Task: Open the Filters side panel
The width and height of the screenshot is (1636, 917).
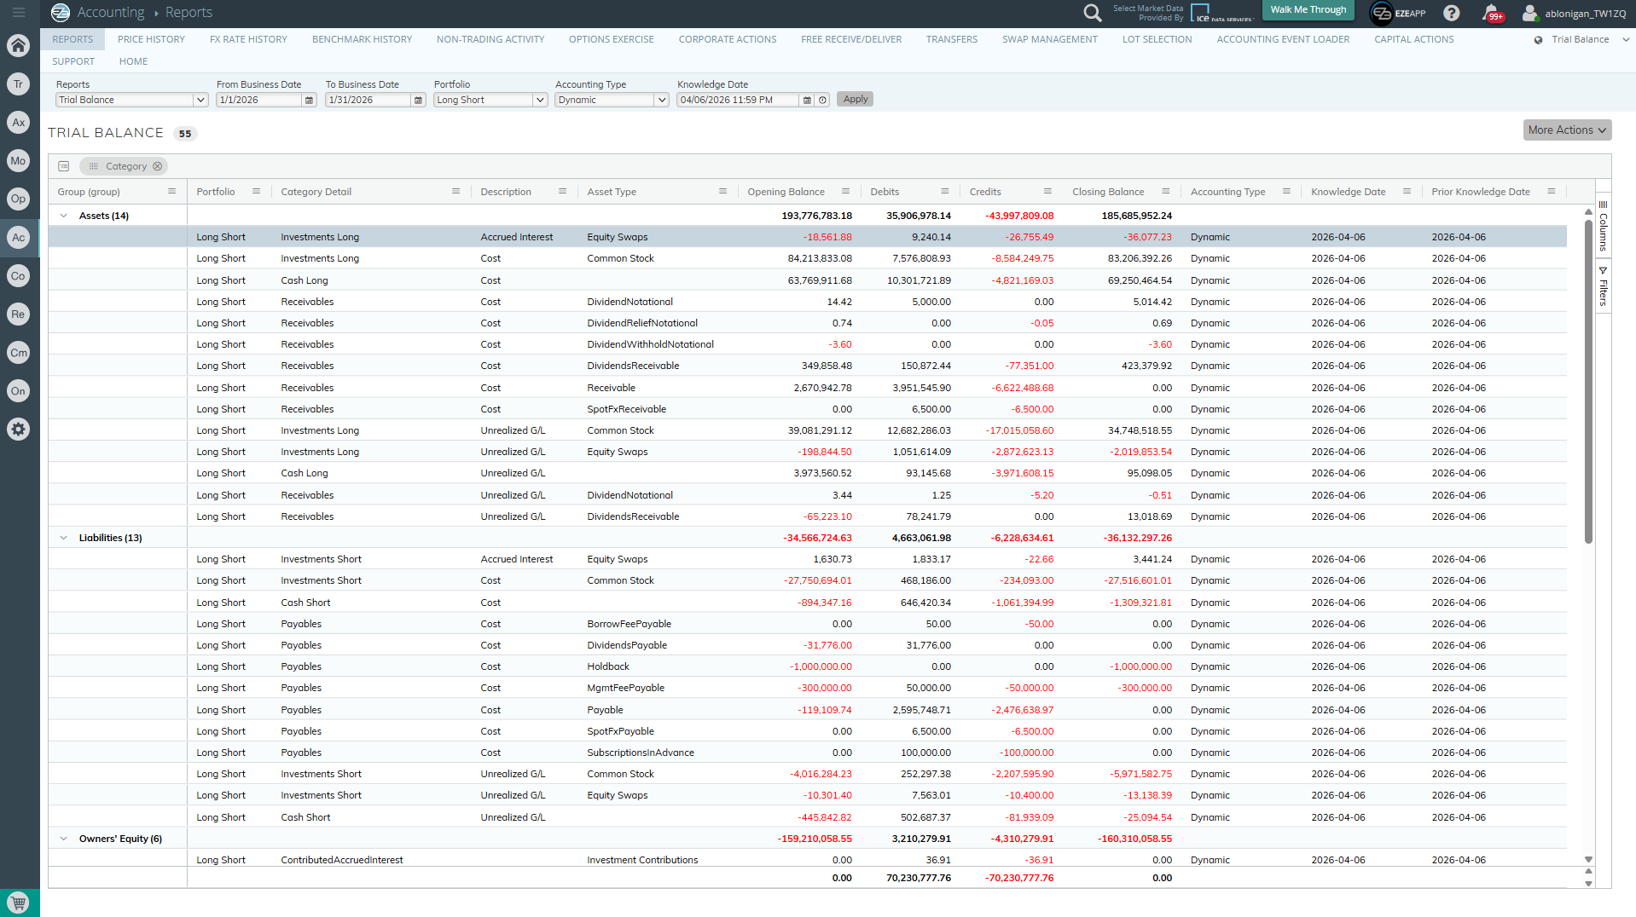Action: pos(1604,286)
